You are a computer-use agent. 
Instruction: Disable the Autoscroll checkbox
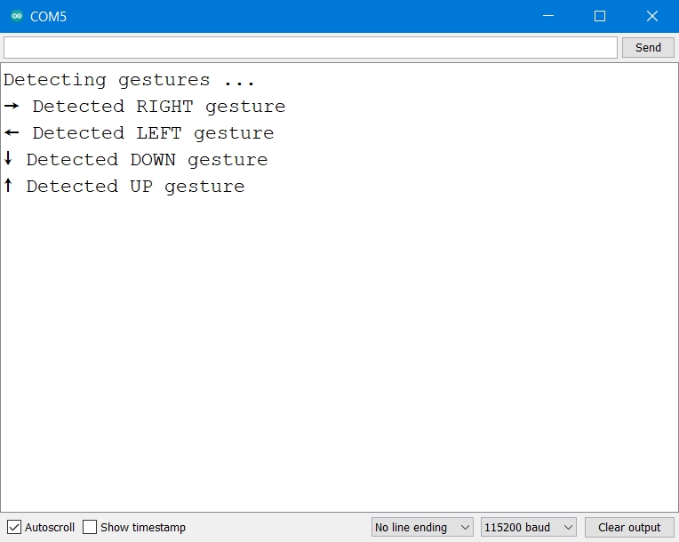pos(14,527)
